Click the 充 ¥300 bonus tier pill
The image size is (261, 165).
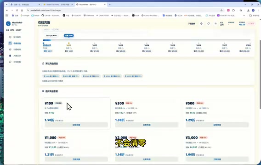point(51,76)
